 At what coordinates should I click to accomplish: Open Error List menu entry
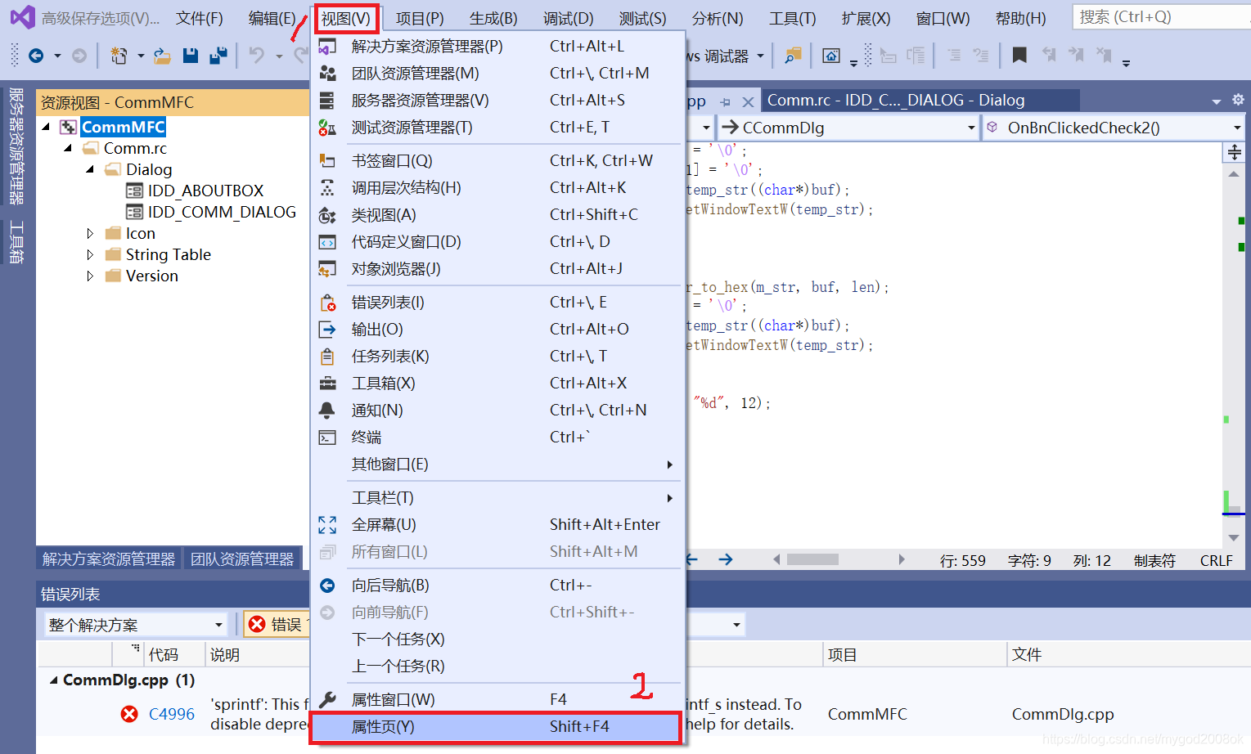497,303
